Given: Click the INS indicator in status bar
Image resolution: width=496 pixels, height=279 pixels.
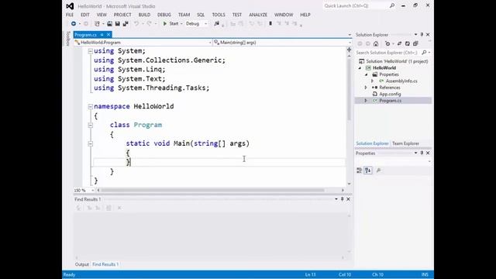Looking at the screenshot, I should pyautogui.click(x=425, y=274).
